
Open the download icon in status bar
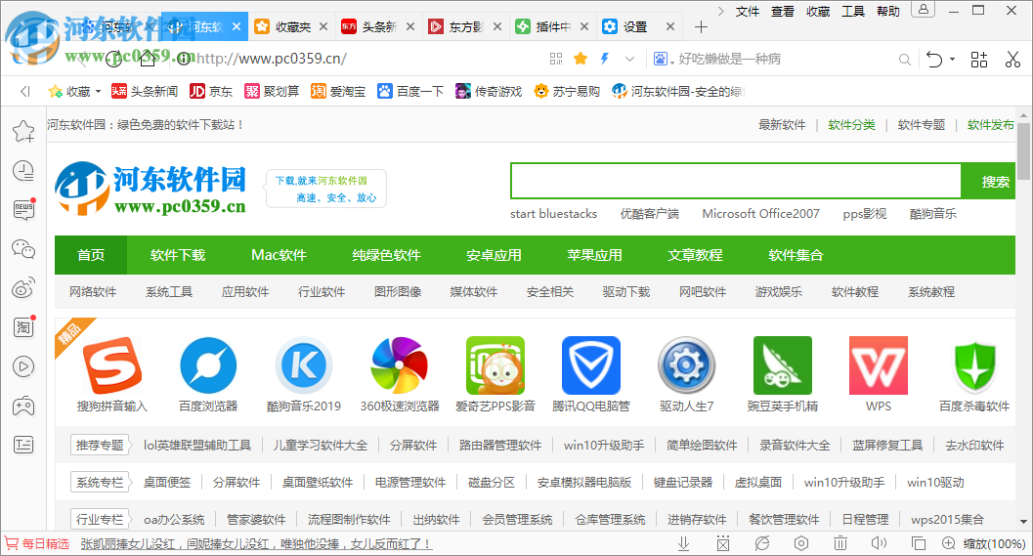pos(683,543)
